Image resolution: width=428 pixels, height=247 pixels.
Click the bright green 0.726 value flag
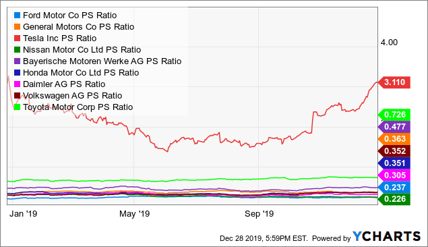click(x=394, y=115)
